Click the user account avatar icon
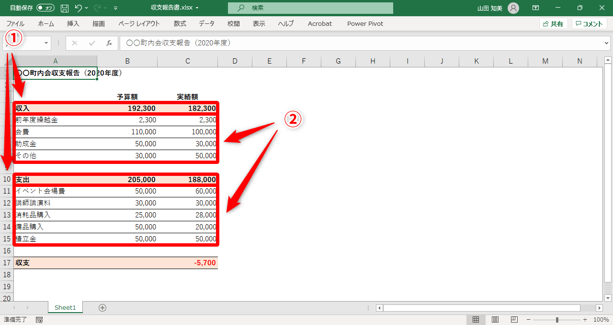Viewport: 613px width, 325px height. [513, 8]
